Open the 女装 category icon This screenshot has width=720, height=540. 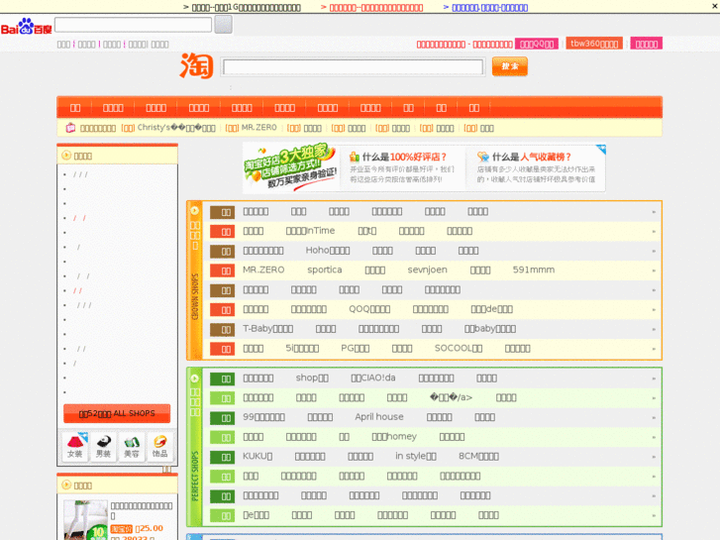click(75, 446)
